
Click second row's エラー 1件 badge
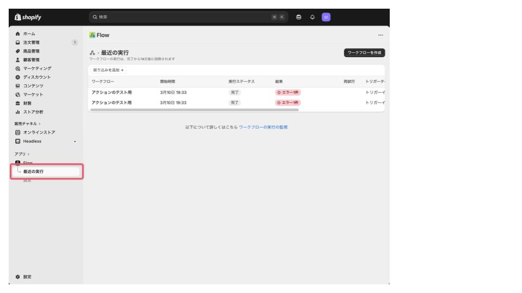pos(288,103)
